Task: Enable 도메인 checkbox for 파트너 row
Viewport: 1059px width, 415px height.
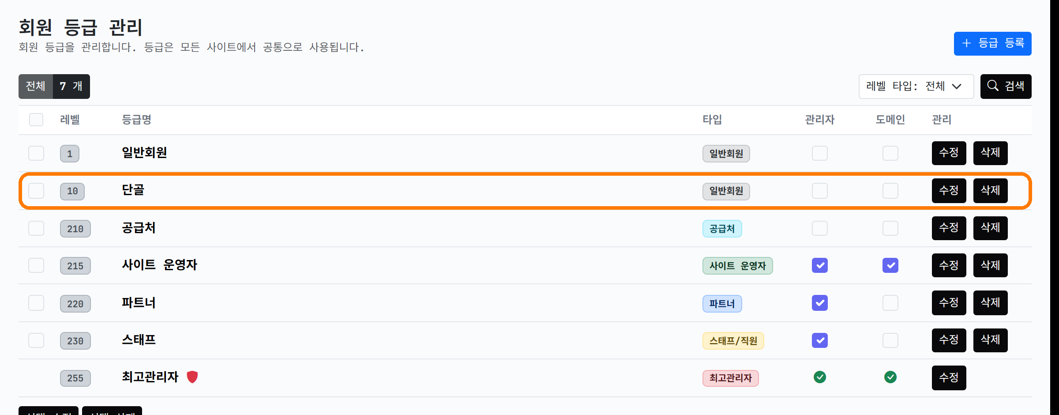Action: coord(890,303)
